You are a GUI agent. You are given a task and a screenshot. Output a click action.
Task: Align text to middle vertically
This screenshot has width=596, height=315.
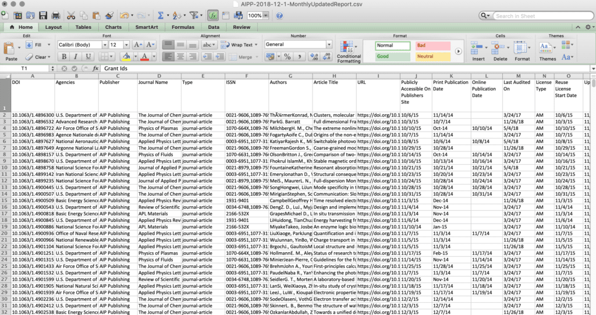180,45
